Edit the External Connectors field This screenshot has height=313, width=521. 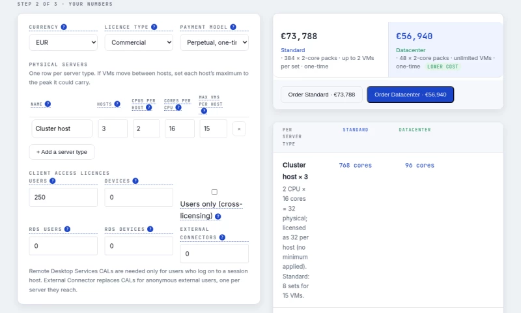pos(214,254)
